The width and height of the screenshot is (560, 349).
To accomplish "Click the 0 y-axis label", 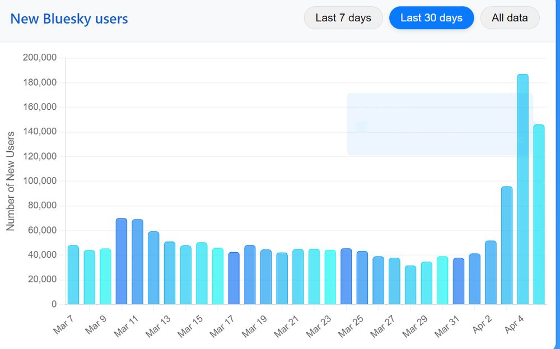I will 54,304.
